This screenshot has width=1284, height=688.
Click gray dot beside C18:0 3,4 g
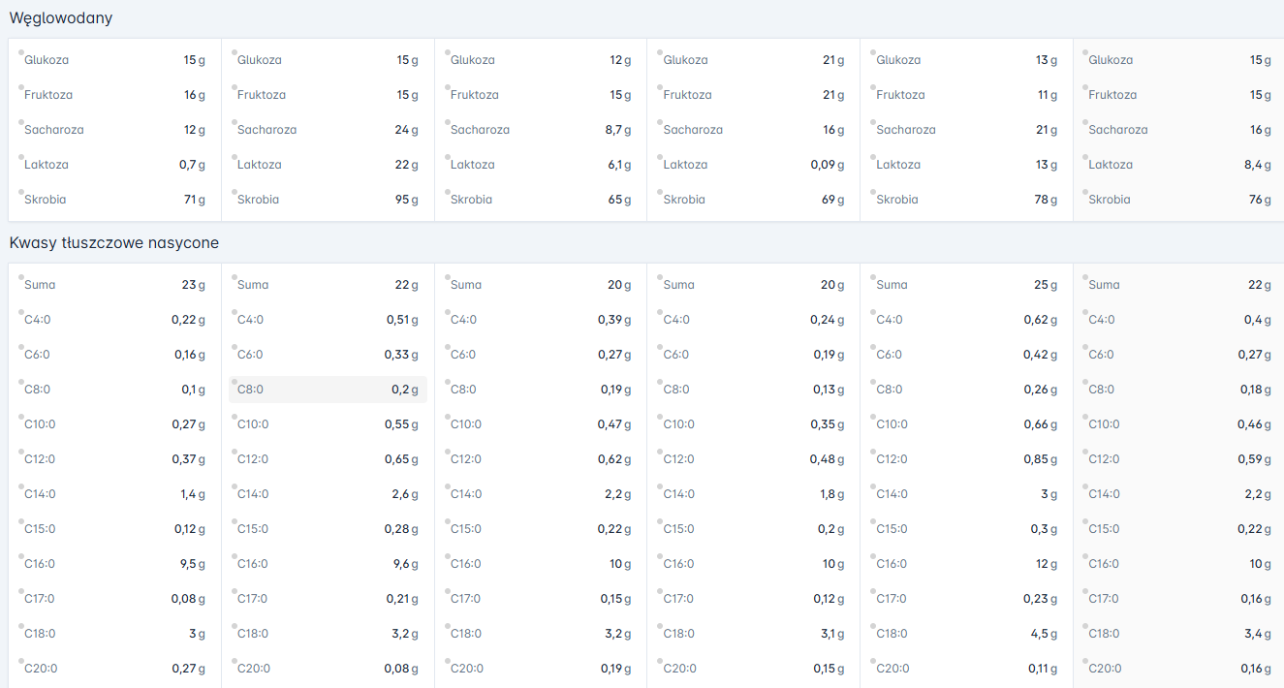(x=1085, y=626)
